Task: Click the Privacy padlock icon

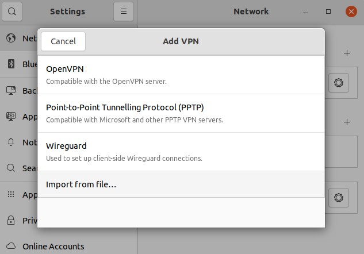Action: pyautogui.click(x=11, y=220)
